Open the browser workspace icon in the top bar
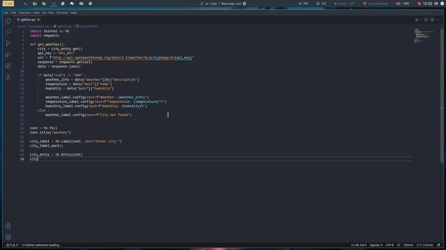 point(35,3)
